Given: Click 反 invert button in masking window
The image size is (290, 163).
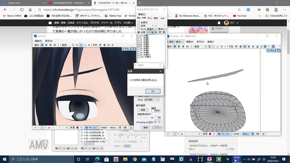Looking at the screenshot, I should coord(160,32).
